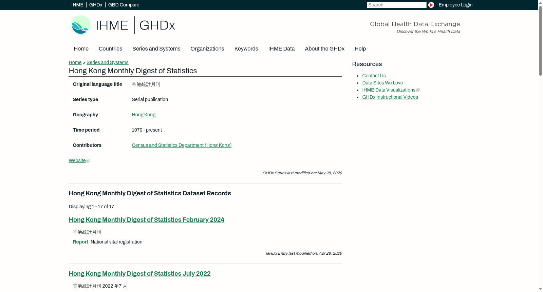Click the 'Global Health Data Exchange' tagline
543x292 pixels.
point(415,24)
